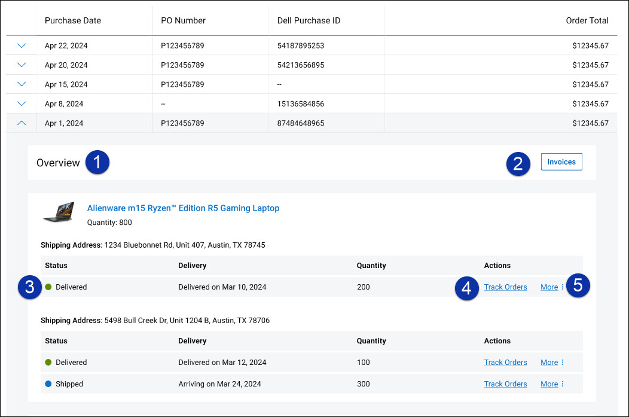This screenshot has height=417, width=629.
Task: Open More actions for the shipment arriving Mar 24
Action: point(549,383)
